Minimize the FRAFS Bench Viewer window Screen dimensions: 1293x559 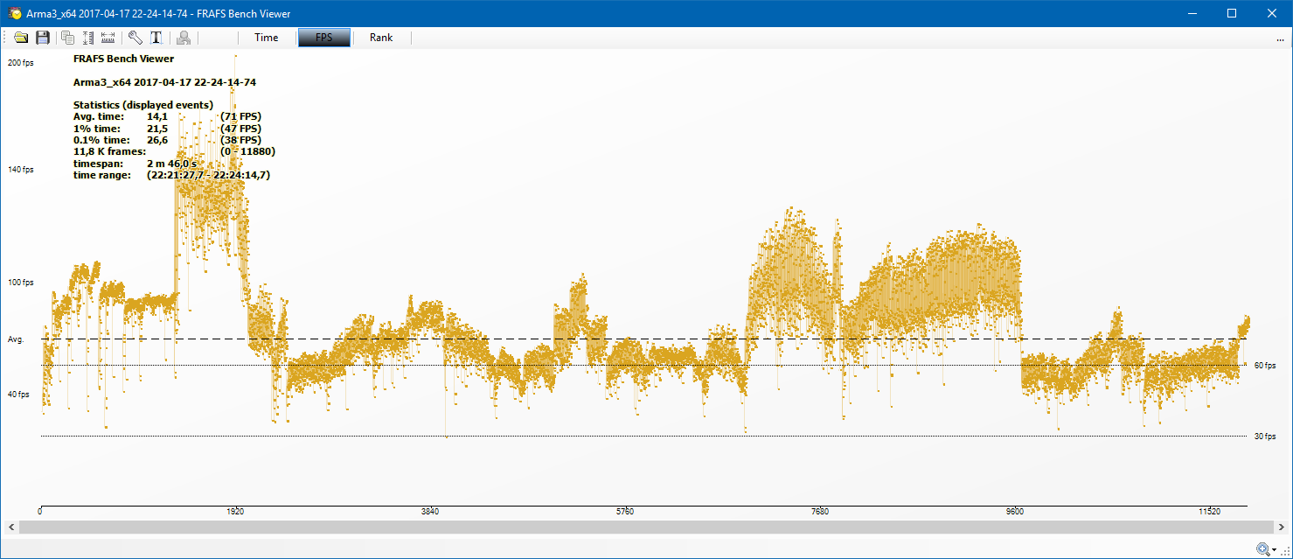coord(1192,13)
